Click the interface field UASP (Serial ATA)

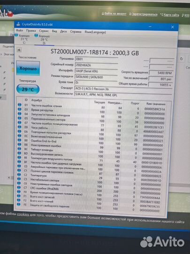96,71
